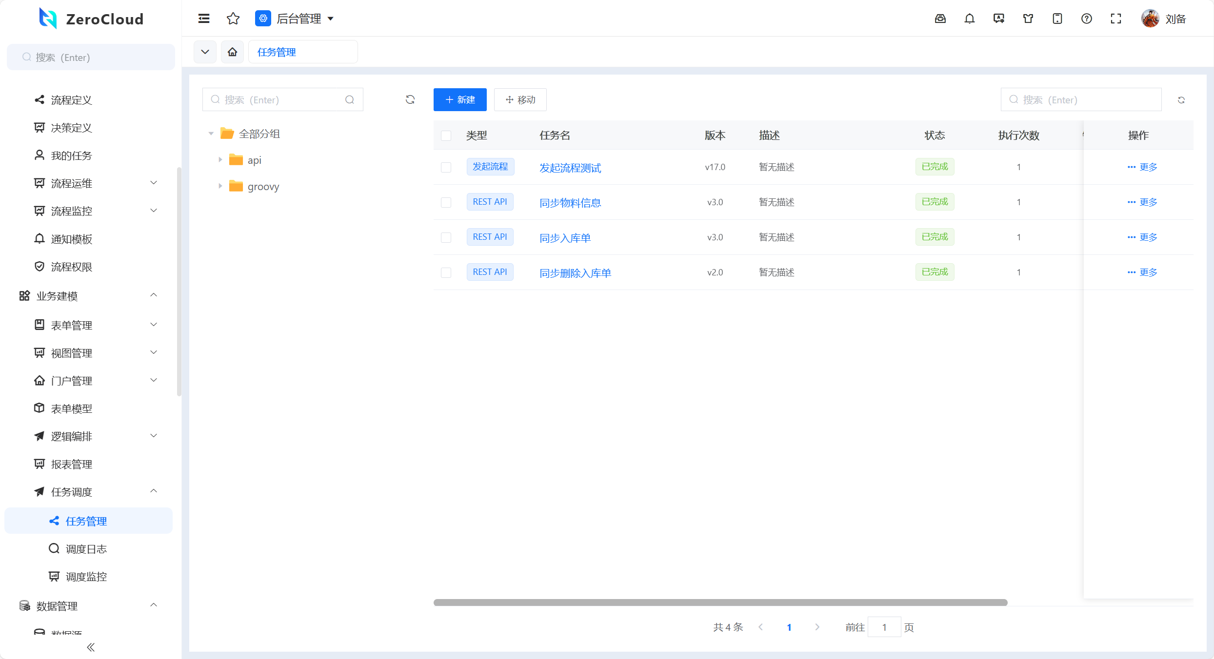1214x659 pixels.
Task: Check the select-all checkbox in table header
Action: [446, 136]
